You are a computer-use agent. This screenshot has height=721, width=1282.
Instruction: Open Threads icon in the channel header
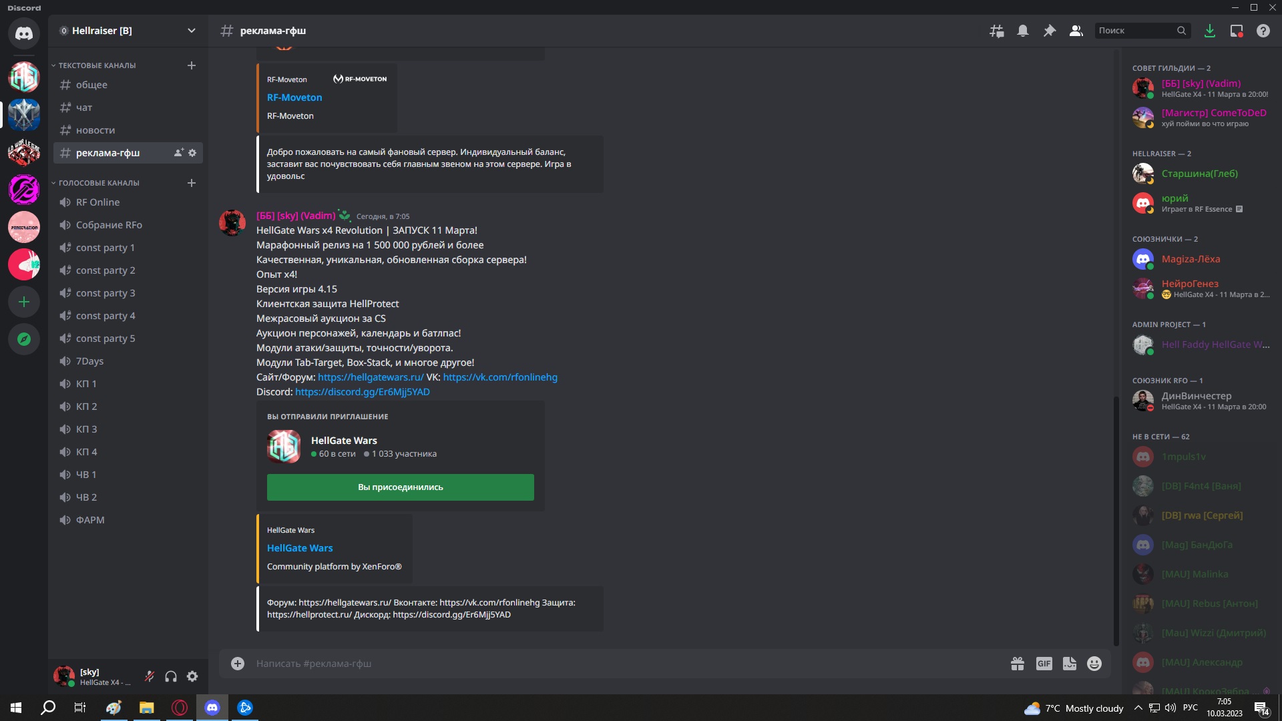[x=996, y=31]
